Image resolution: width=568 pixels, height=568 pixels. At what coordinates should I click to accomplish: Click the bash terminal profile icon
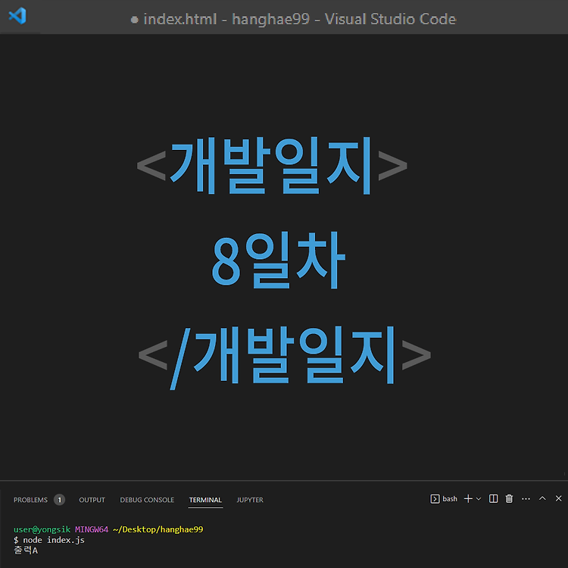point(435,499)
